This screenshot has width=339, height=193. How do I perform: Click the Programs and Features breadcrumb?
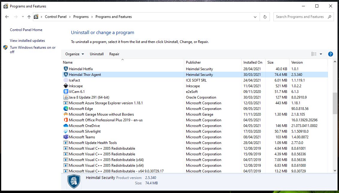pyautogui.click(x=113, y=17)
